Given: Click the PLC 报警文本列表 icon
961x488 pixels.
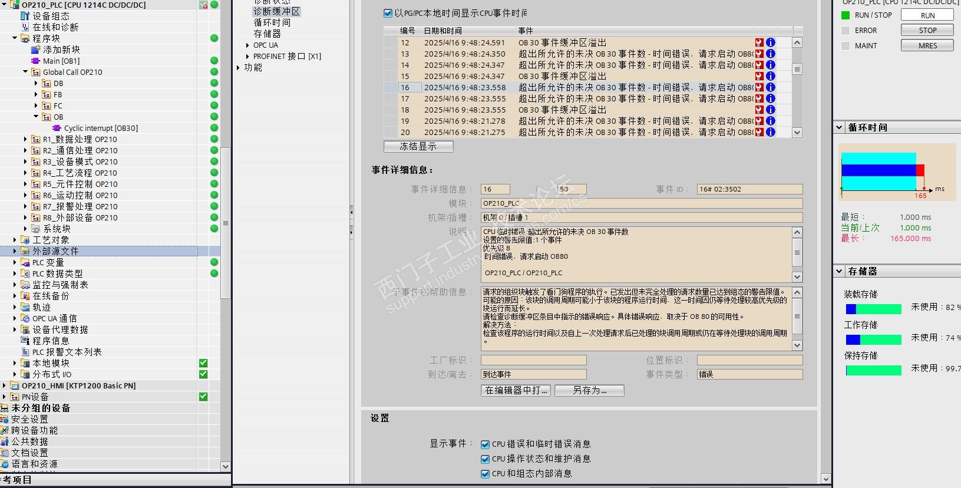Looking at the screenshot, I should (x=25, y=352).
